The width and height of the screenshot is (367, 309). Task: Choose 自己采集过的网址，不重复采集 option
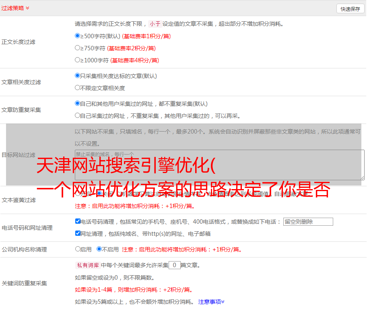[x=78, y=115]
